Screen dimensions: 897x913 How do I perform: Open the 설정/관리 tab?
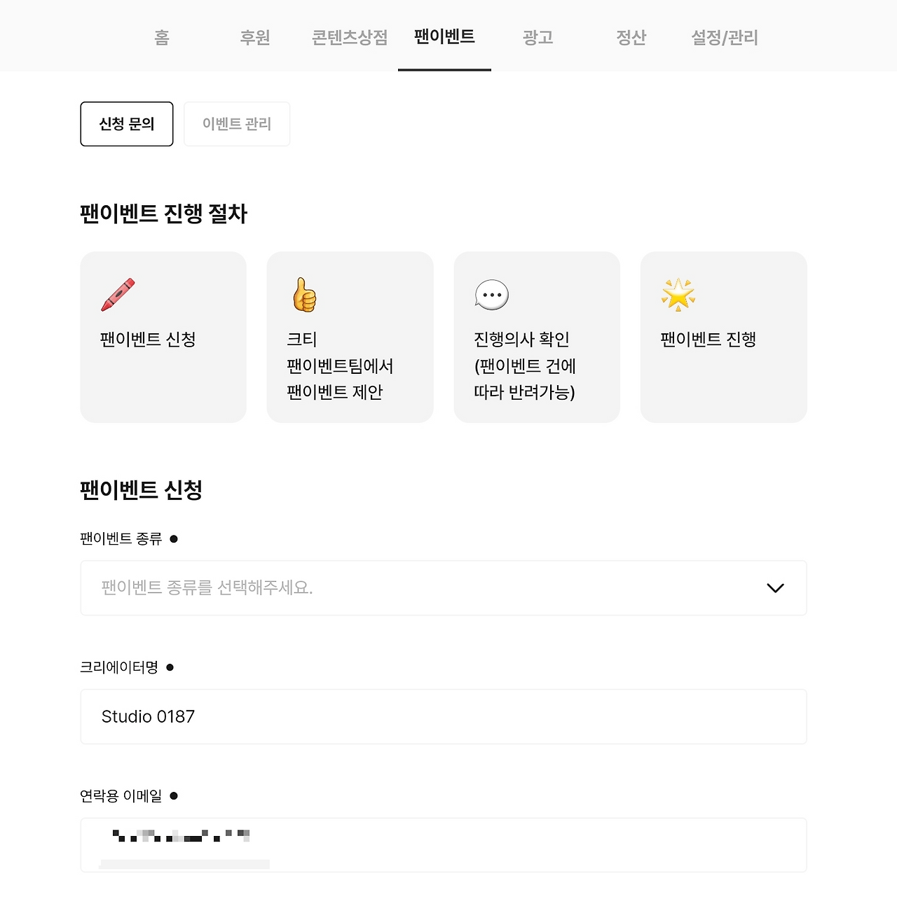[x=725, y=38]
